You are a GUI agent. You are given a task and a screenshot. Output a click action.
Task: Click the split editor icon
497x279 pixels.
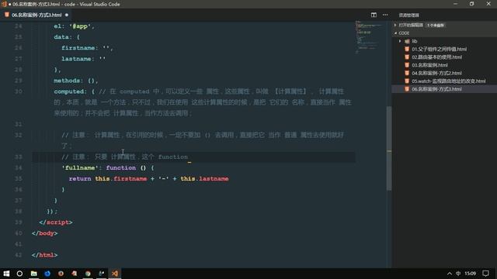[x=374, y=15]
